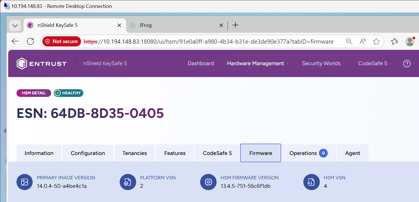The image size is (419, 202).
Task: Click the HSM Firmware Version chip icon
Action: 208,182
